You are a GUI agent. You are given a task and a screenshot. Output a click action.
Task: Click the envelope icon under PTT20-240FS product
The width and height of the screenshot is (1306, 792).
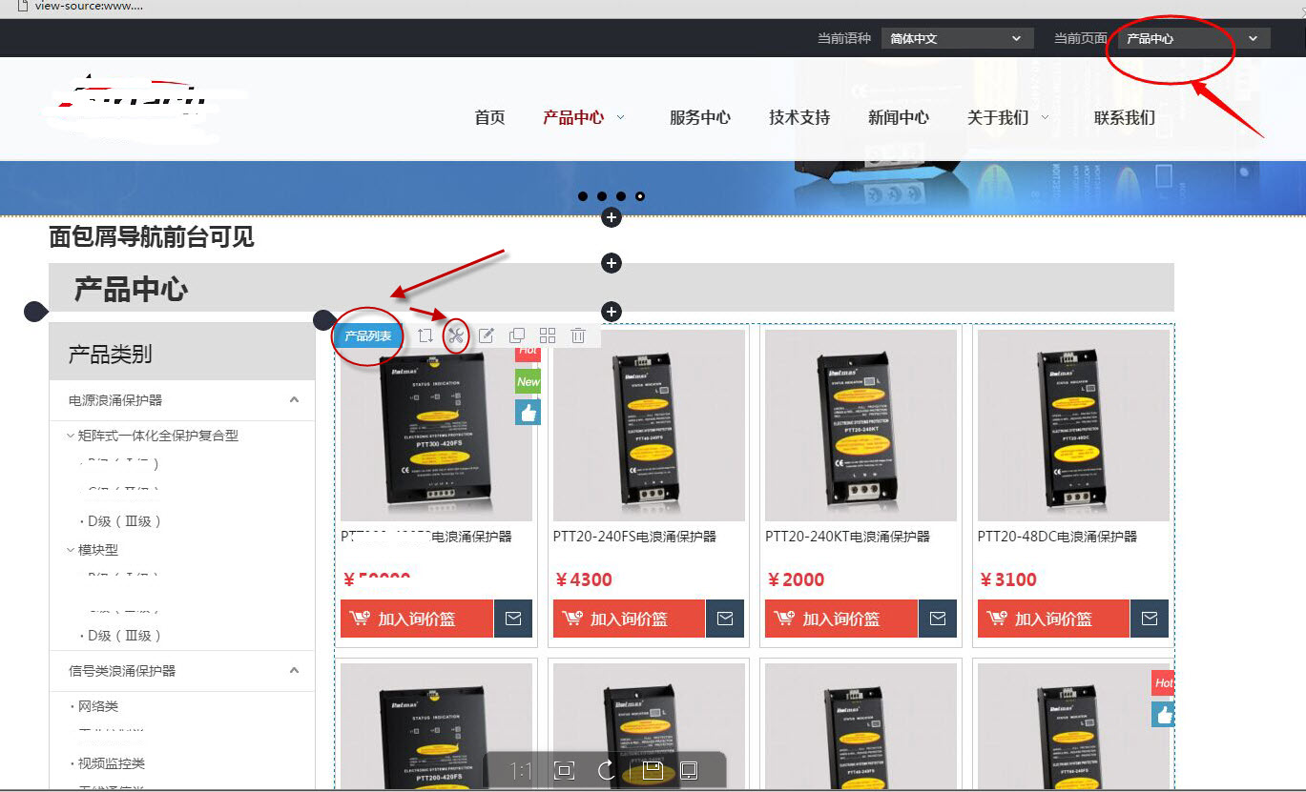[x=725, y=619]
